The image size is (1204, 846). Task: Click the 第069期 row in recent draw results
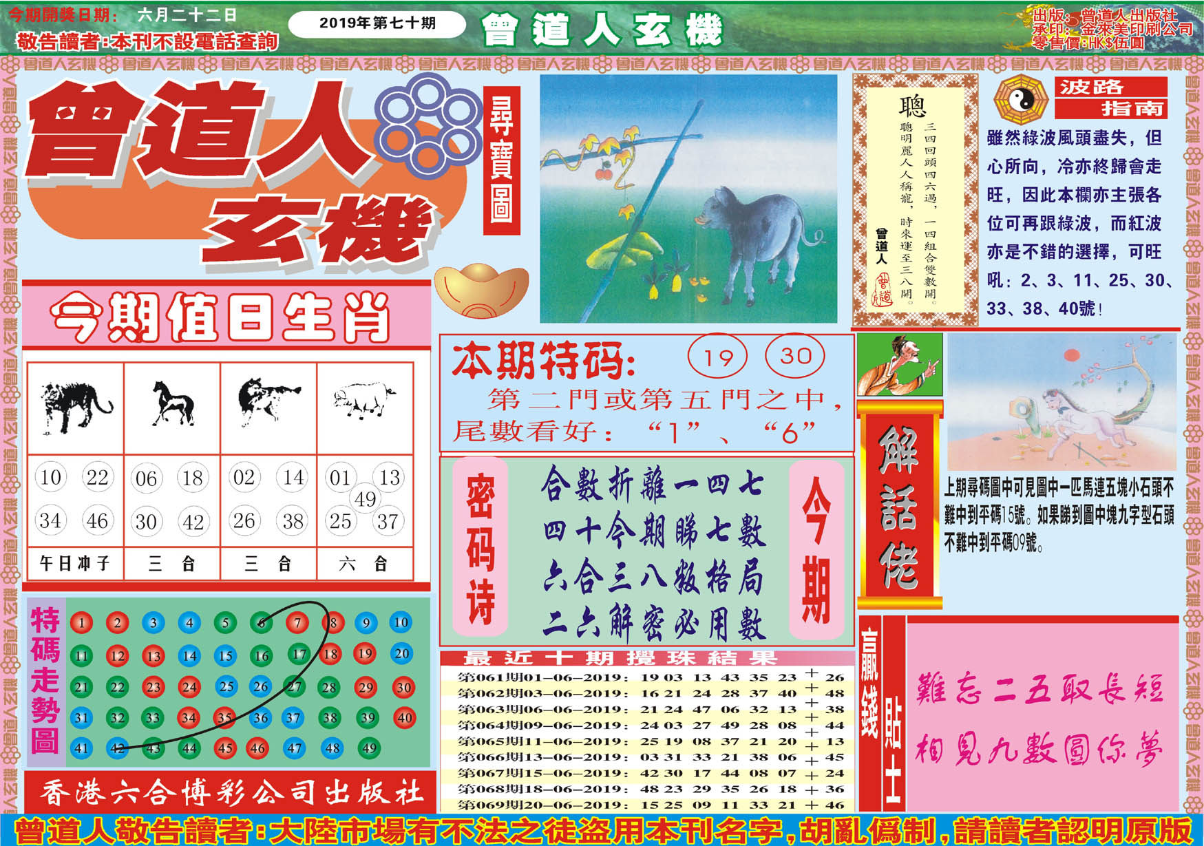point(647,804)
